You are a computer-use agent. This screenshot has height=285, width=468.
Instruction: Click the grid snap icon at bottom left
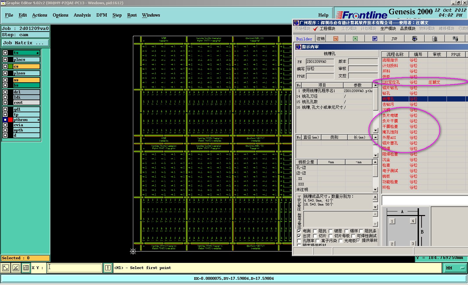pyautogui.click(x=26, y=268)
